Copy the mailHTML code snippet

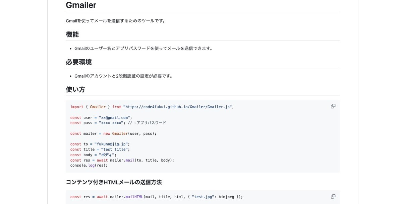pos(333,197)
